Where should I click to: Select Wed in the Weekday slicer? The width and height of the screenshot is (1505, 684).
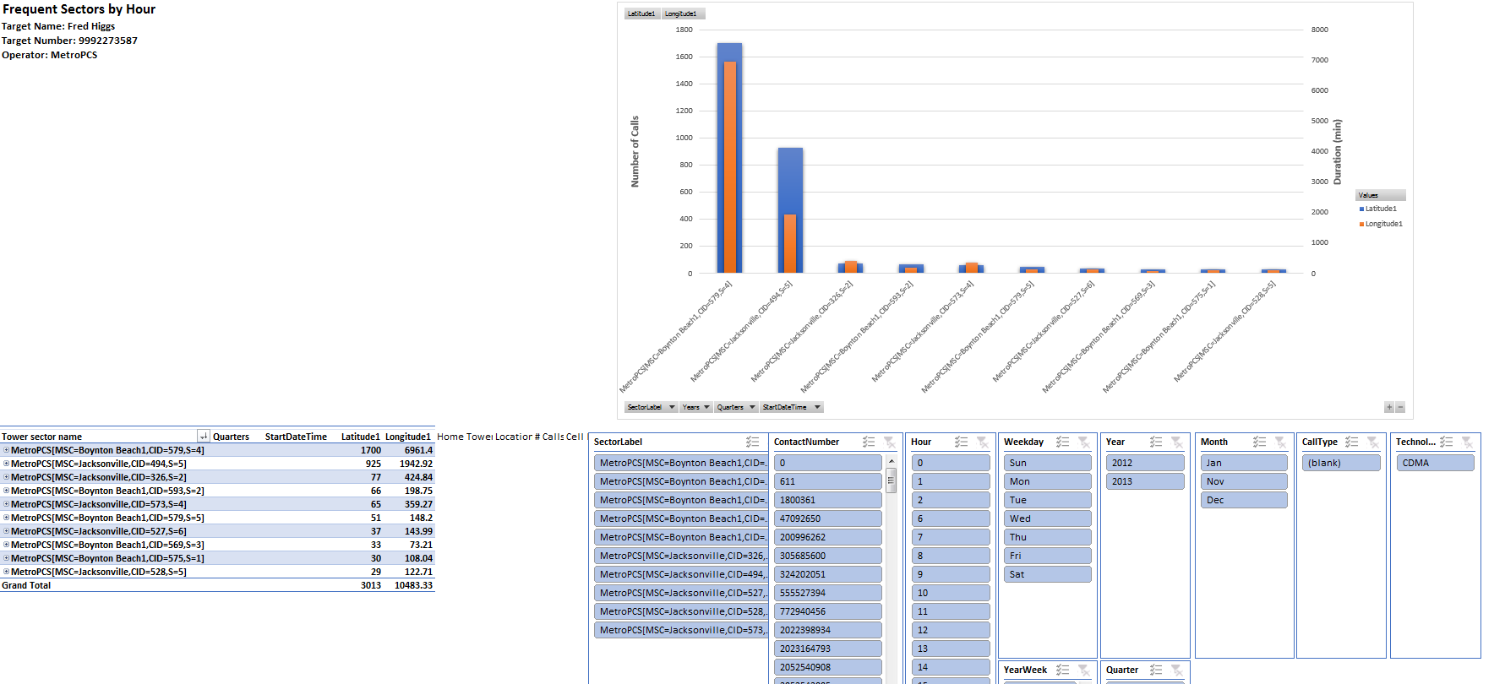pyautogui.click(x=1047, y=518)
